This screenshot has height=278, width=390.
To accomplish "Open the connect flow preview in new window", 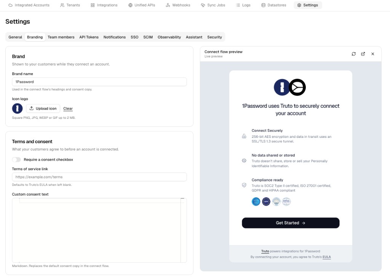I will click(363, 54).
